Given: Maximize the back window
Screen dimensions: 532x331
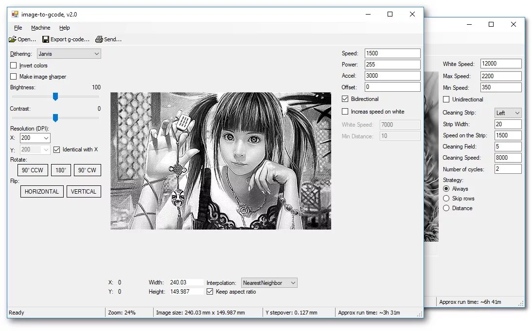Looking at the screenshot, I should pos(491,24).
